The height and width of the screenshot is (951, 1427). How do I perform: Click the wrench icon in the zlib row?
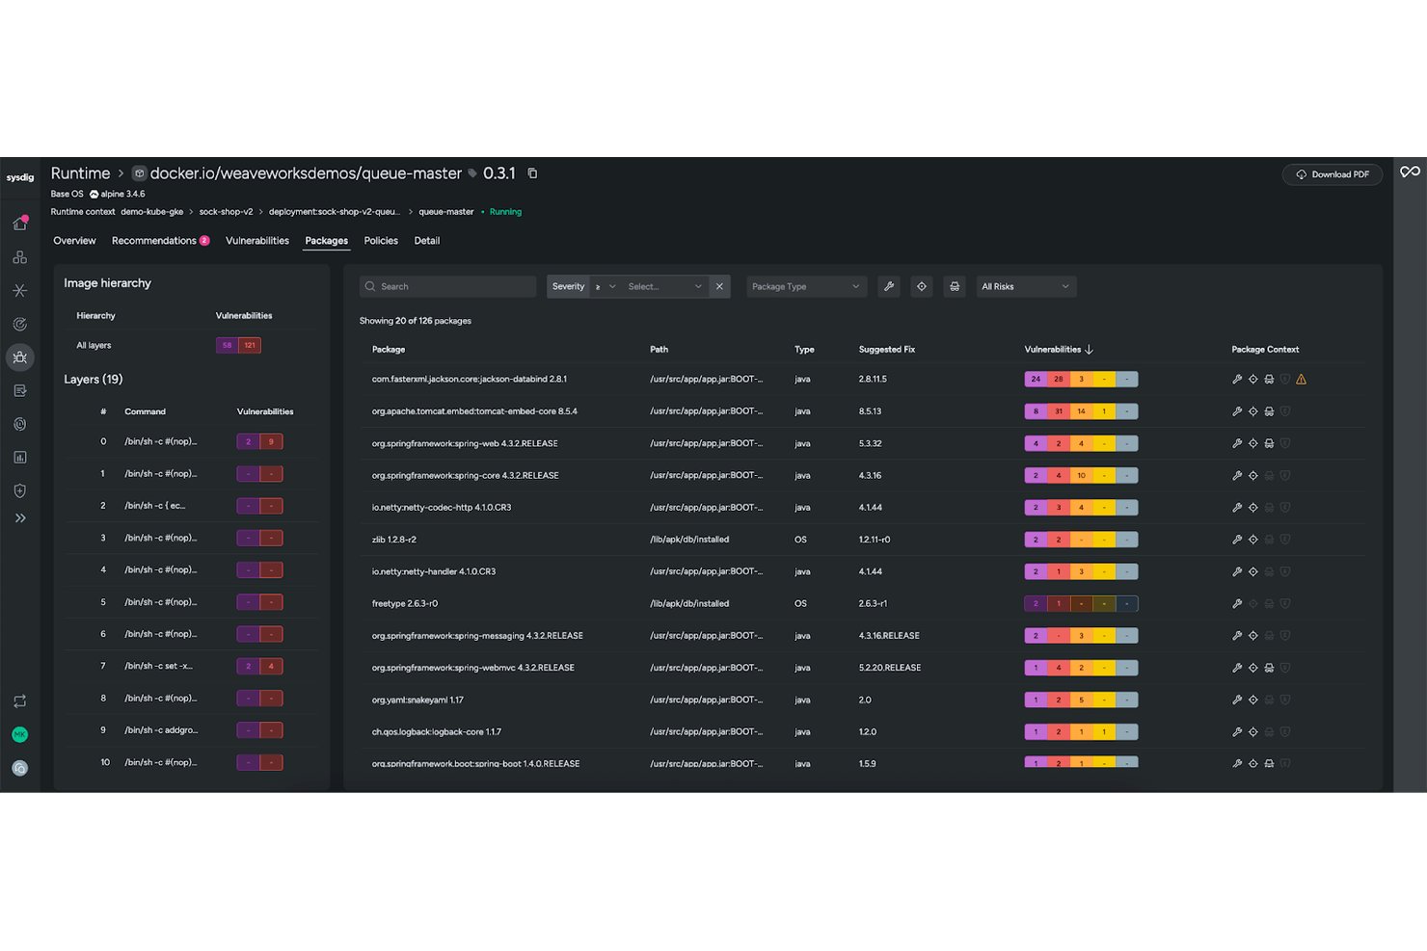(x=1237, y=540)
